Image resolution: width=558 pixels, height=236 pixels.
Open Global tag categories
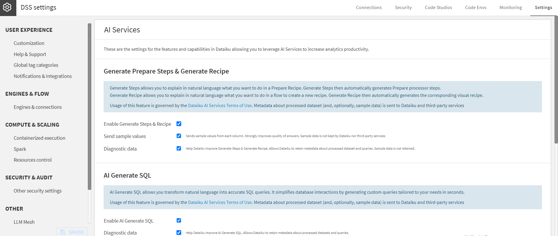coord(36,65)
